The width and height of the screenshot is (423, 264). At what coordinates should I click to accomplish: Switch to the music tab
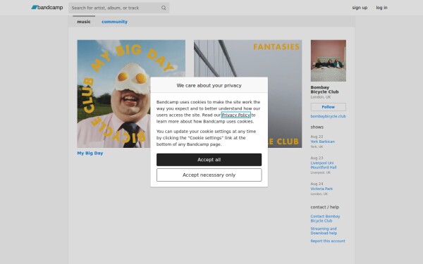click(84, 22)
